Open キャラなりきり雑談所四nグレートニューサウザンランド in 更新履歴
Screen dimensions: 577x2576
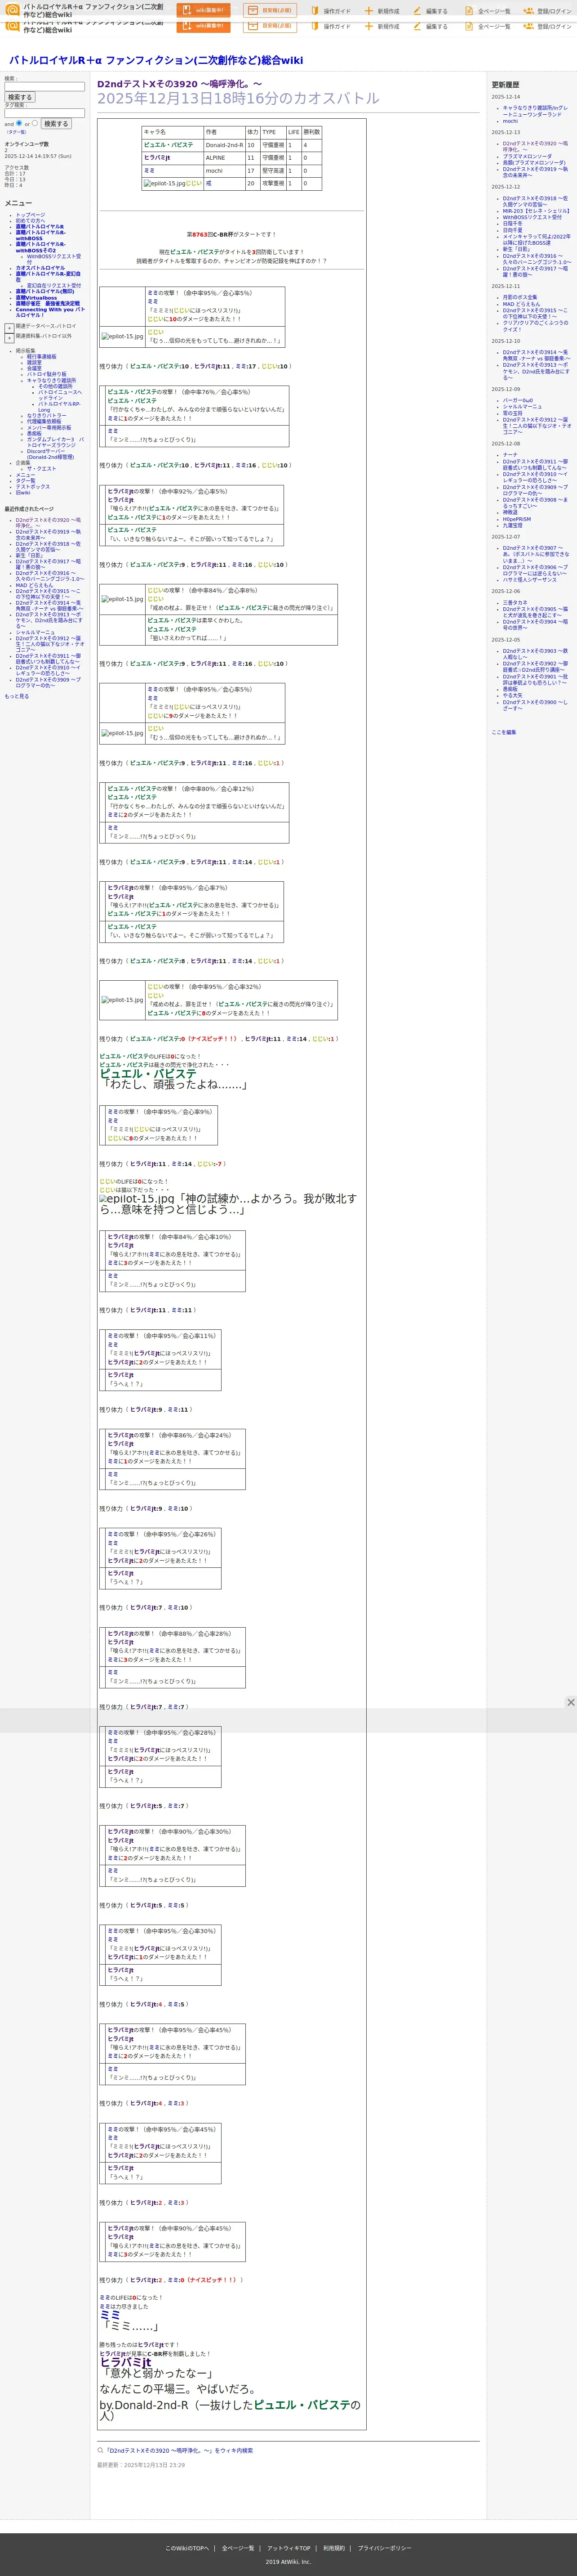[x=535, y=111]
